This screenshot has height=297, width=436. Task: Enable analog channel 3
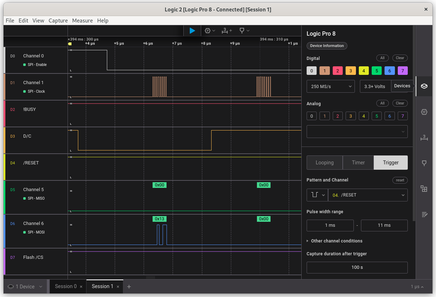[x=351, y=116]
